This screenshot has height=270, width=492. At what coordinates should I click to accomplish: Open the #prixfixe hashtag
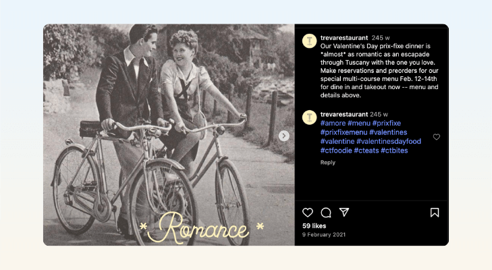(387, 123)
